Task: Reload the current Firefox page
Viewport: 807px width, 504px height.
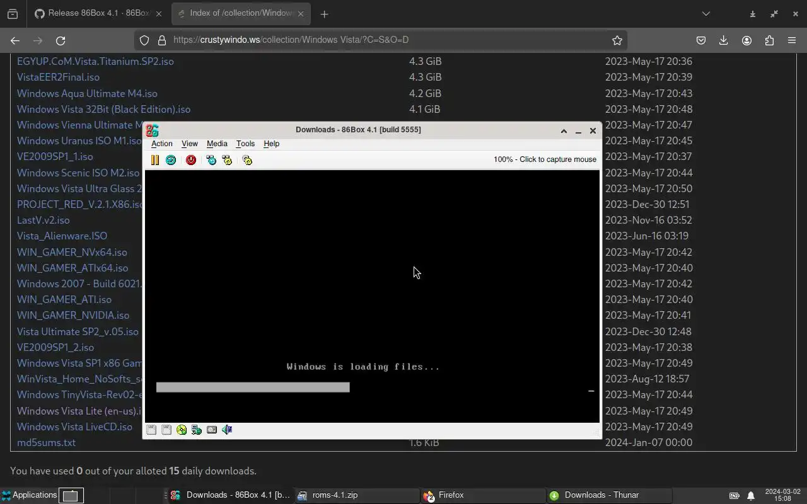Action: [61, 40]
